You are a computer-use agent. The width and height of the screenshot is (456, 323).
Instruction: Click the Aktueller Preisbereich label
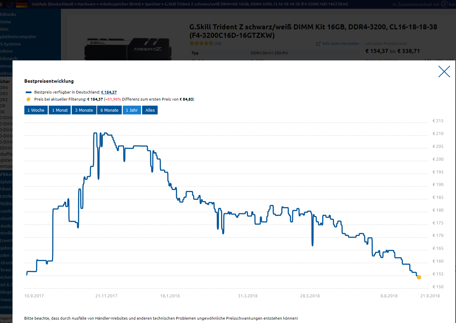point(386,44)
